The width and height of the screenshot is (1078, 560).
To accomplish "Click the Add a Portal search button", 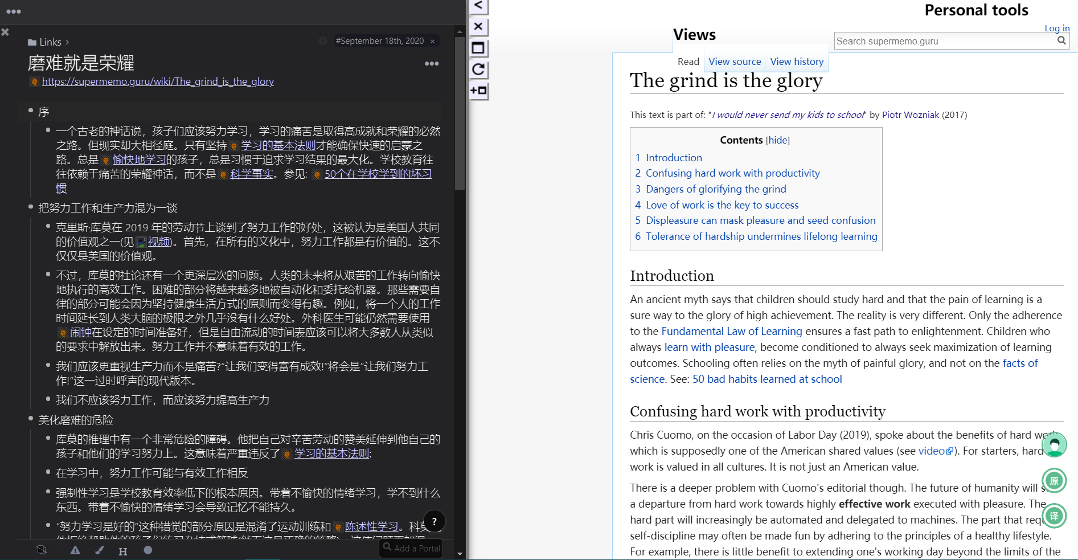I will tap(411, 548).
